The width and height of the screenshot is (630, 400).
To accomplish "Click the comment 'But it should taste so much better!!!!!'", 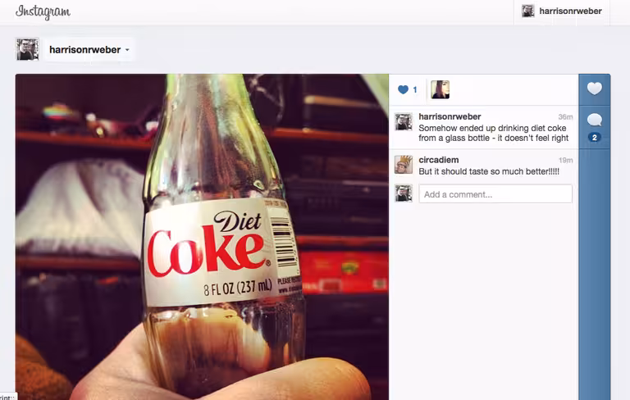I will 489,171.
